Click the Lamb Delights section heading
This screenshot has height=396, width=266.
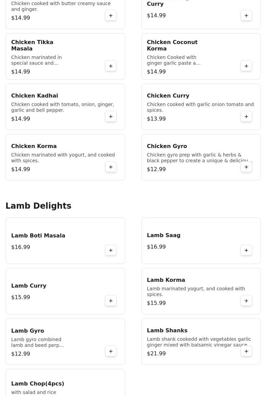[38, 206]
